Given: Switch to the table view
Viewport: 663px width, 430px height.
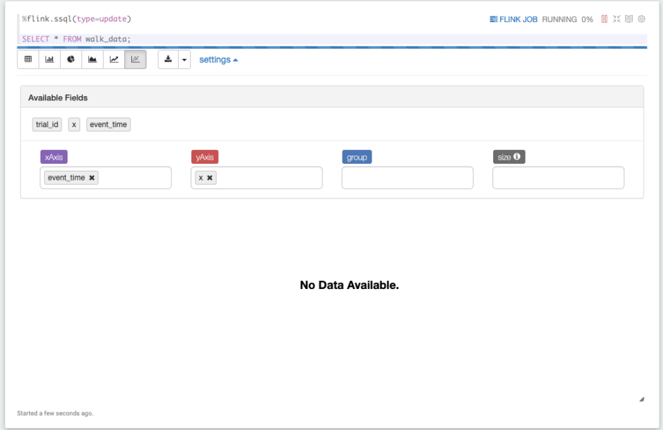Looking at the screenshot, I should tap(28, 59).
